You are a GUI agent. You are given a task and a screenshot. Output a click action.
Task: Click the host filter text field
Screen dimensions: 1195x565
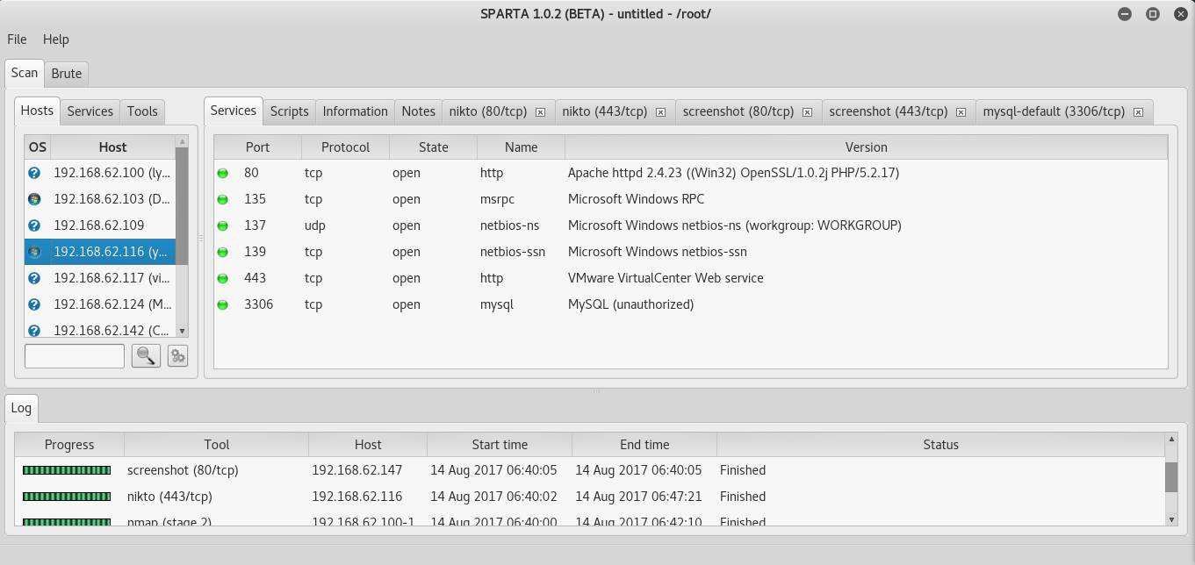pos(75,355)
